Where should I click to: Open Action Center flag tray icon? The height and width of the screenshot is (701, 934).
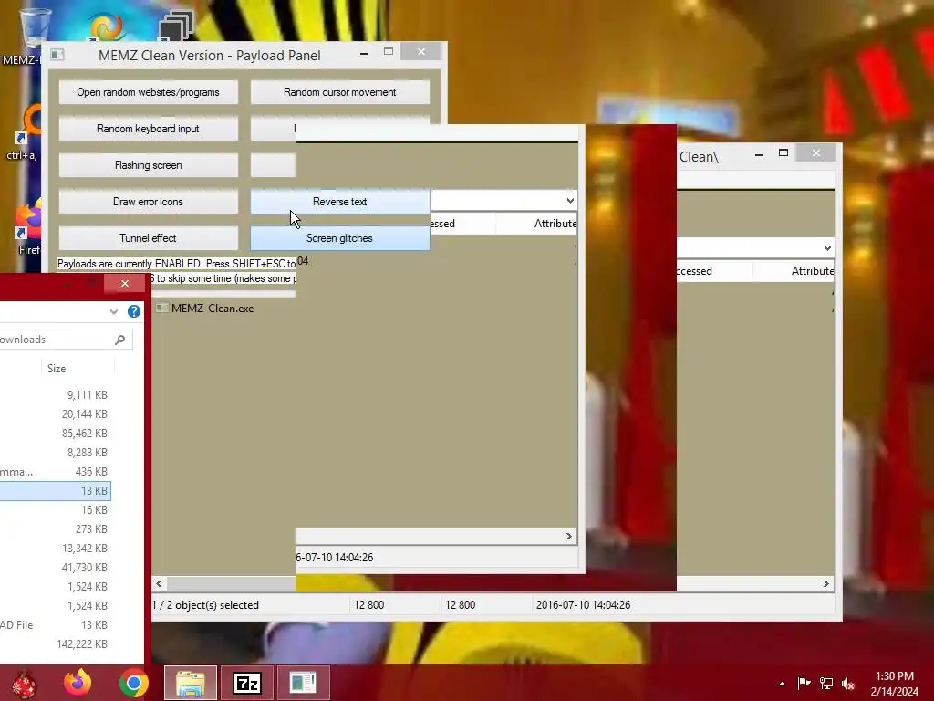coord(804,684)
